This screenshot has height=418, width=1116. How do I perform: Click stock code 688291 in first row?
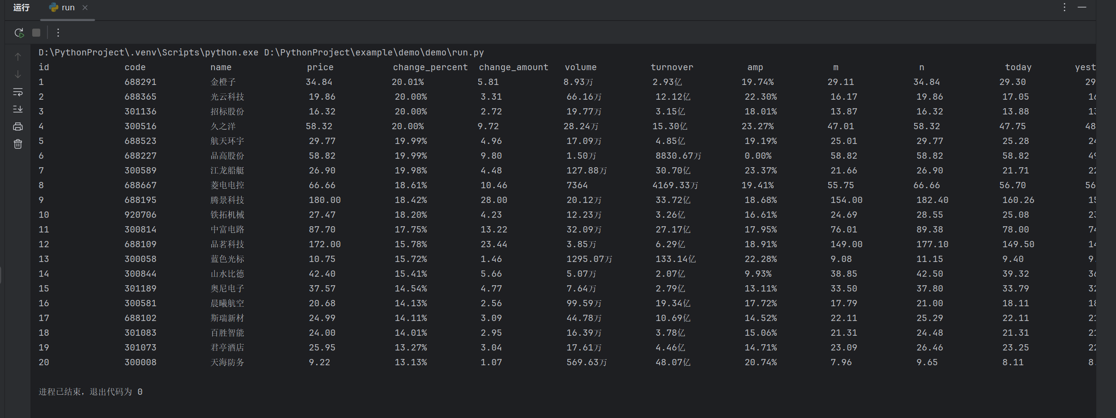141,82
